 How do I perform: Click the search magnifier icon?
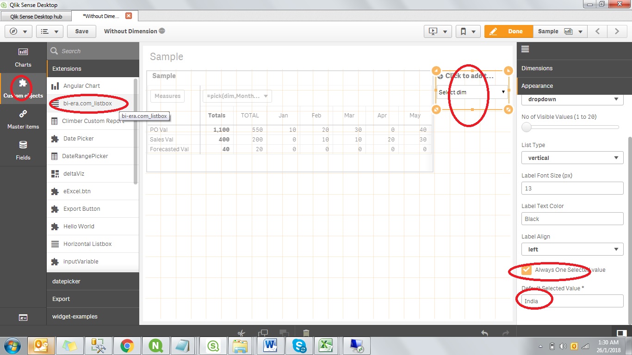[54, 51]
